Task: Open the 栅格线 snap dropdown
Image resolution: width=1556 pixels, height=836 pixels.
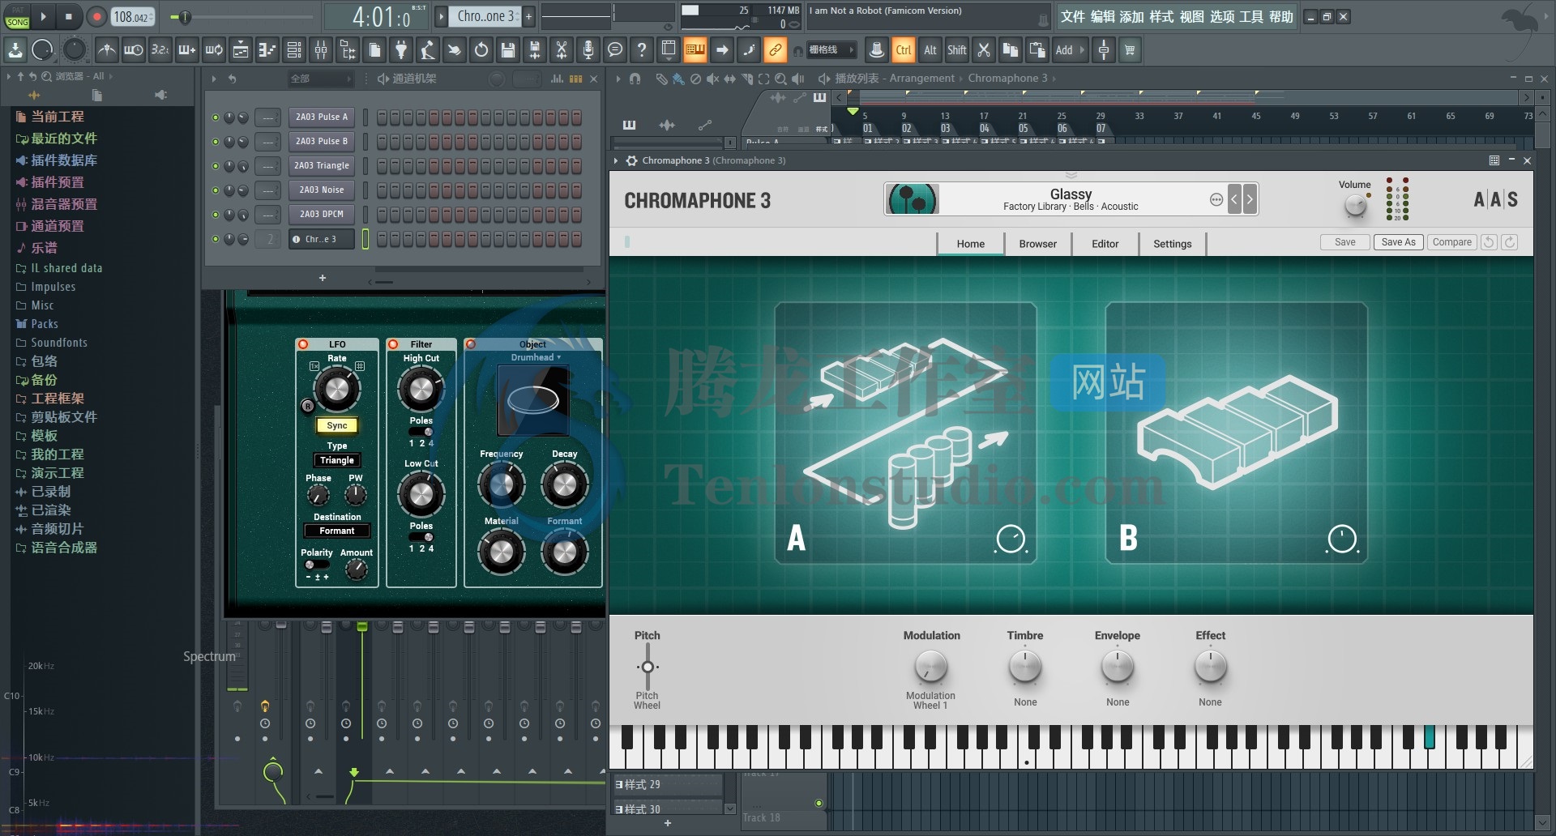Action: tap(831, 50)
